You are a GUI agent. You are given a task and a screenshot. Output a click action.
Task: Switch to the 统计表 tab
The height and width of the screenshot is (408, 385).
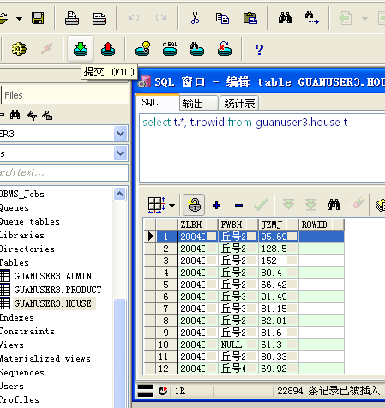pos(239,104)
